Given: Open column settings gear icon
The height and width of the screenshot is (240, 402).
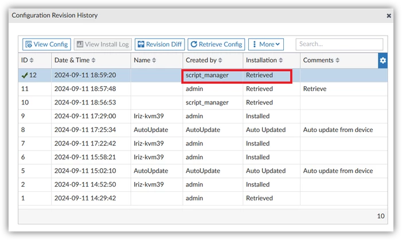Looking at the screenshot, I should (383, 60).
